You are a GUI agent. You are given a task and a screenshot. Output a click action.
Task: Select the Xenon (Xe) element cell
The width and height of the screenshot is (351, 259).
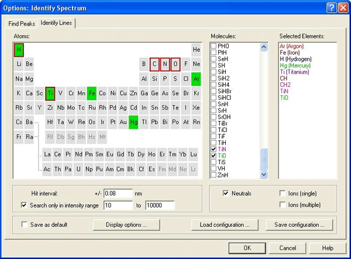point(197,108)
